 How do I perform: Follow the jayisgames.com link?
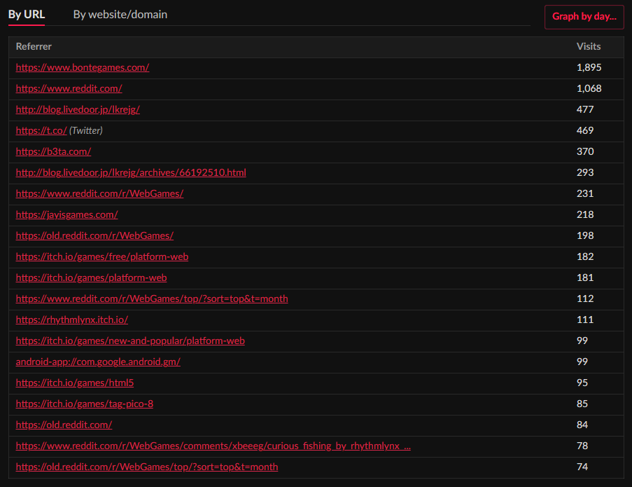tap(66, 214)
